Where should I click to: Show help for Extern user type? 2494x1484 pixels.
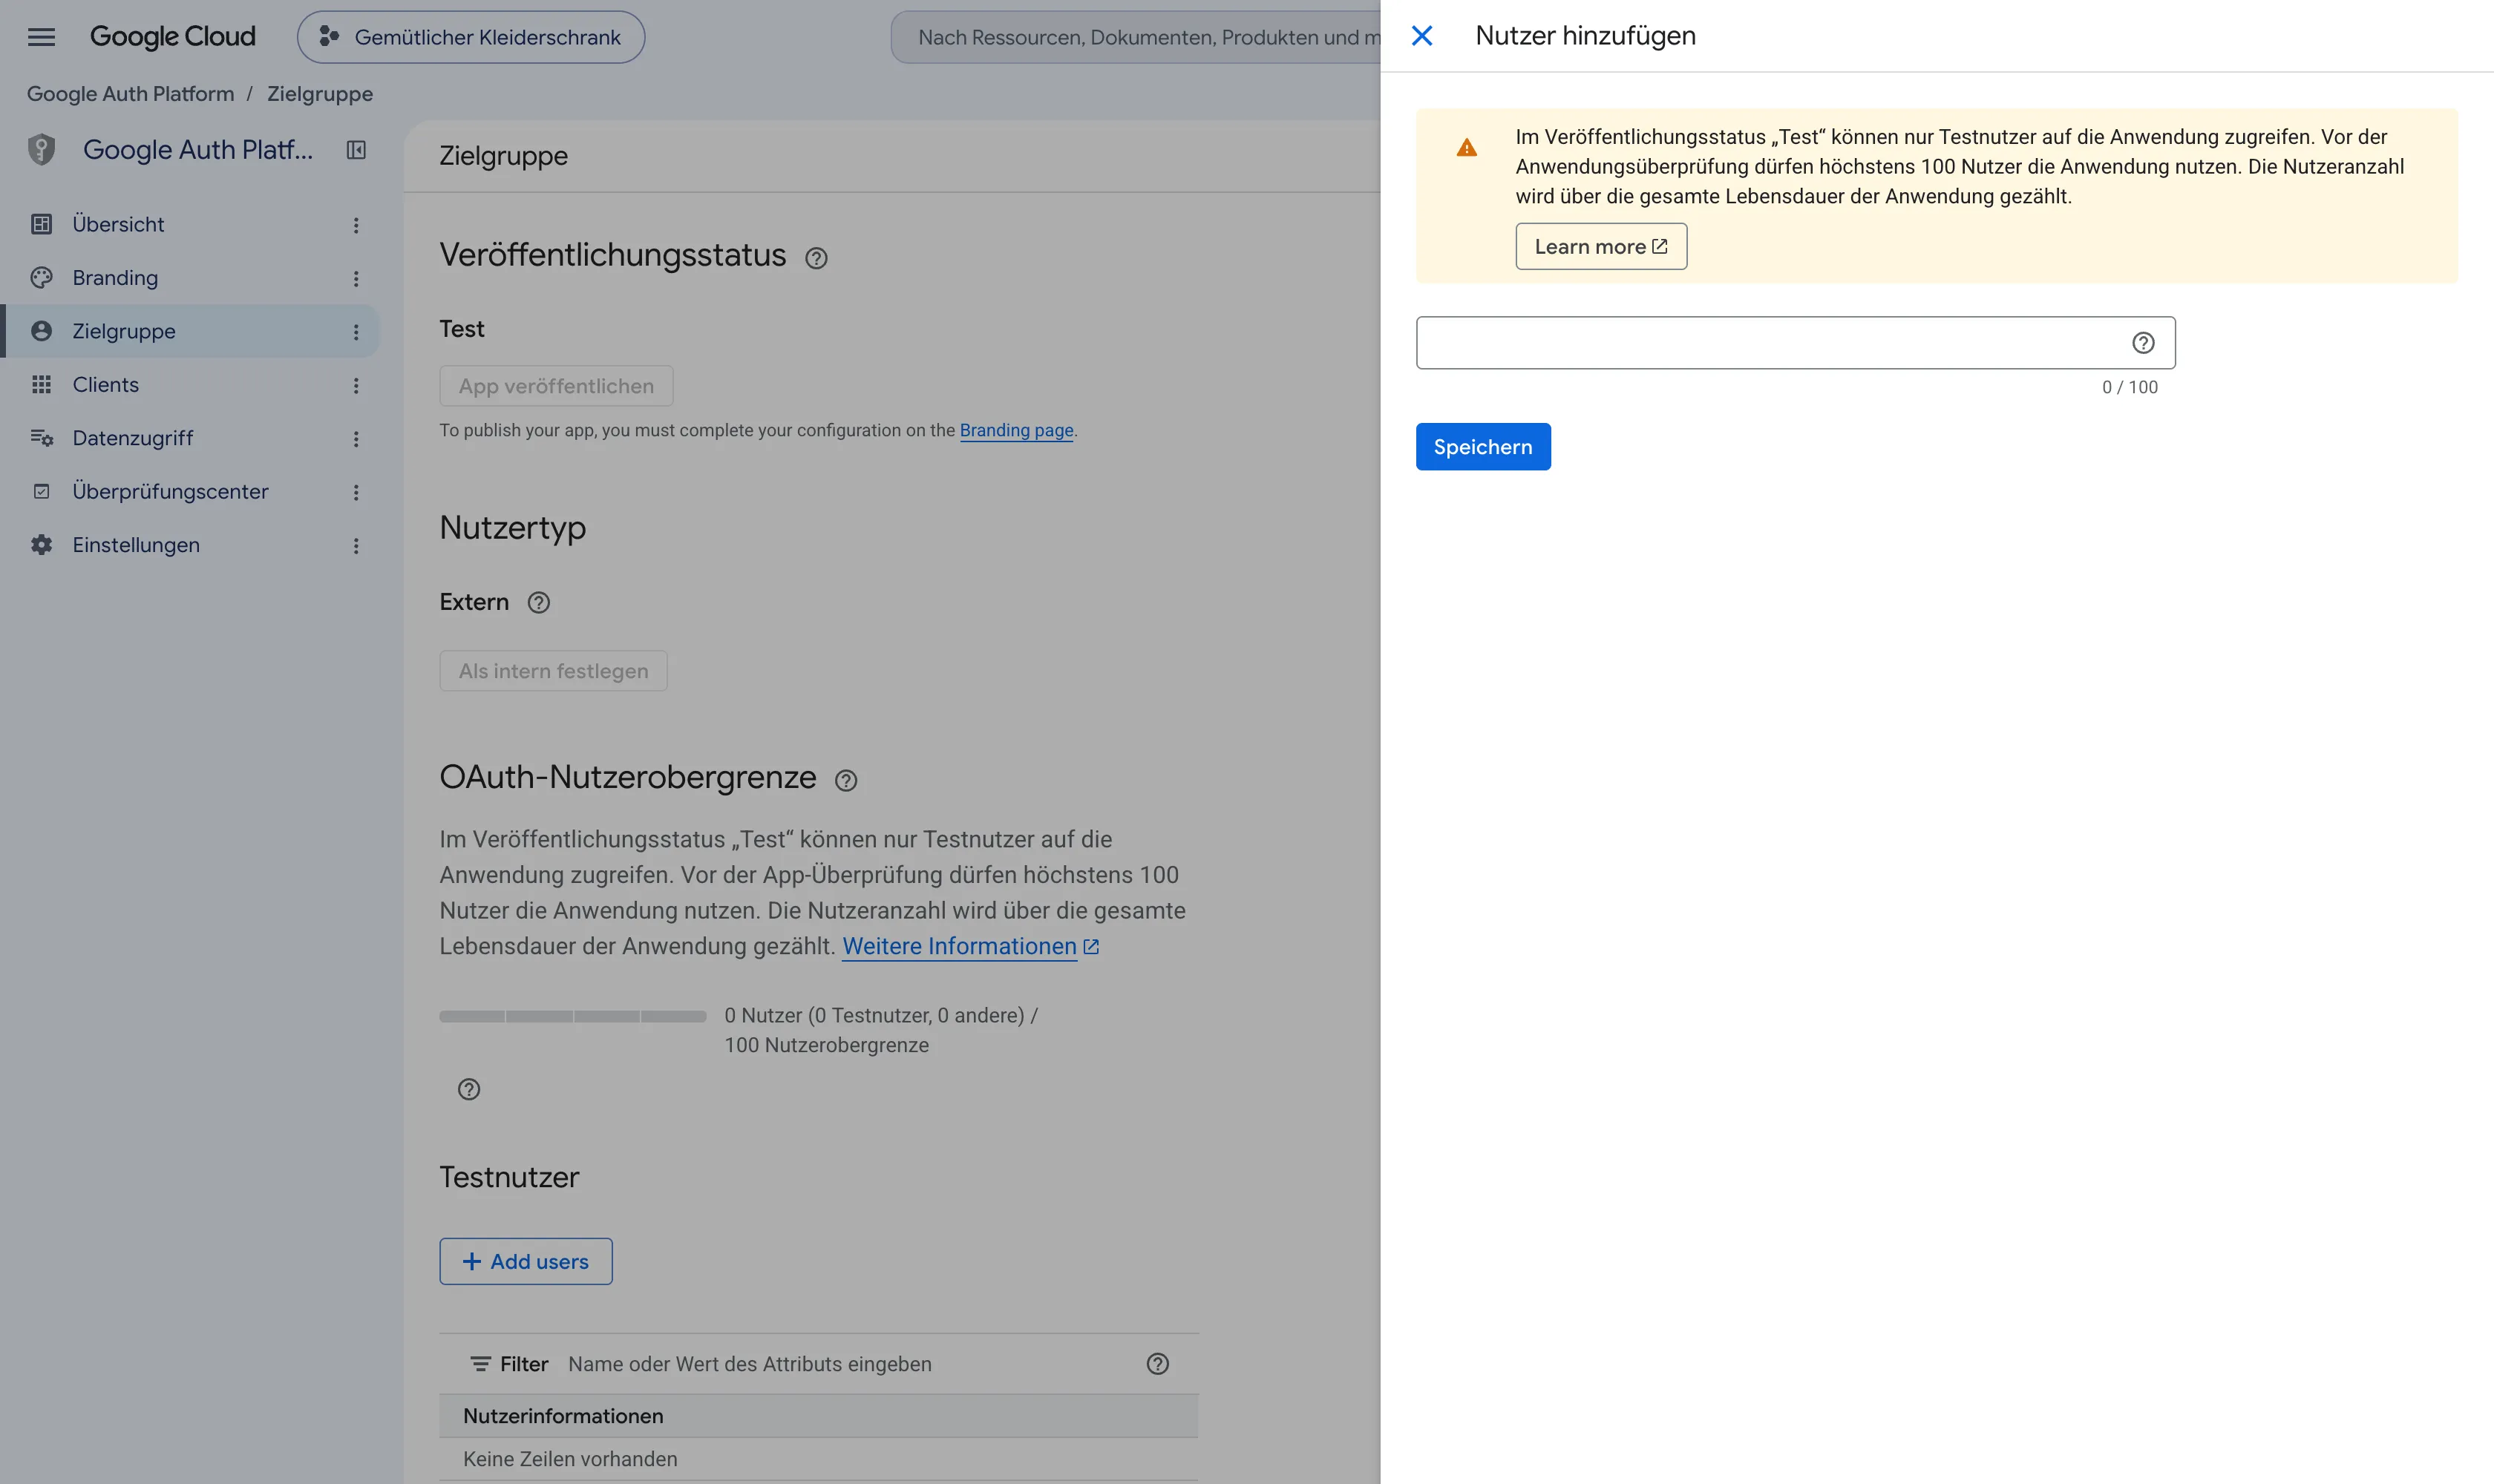click(539, 603)
